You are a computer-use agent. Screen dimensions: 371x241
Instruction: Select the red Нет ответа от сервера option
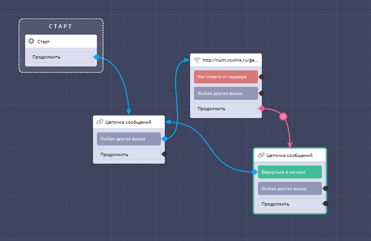226,77
